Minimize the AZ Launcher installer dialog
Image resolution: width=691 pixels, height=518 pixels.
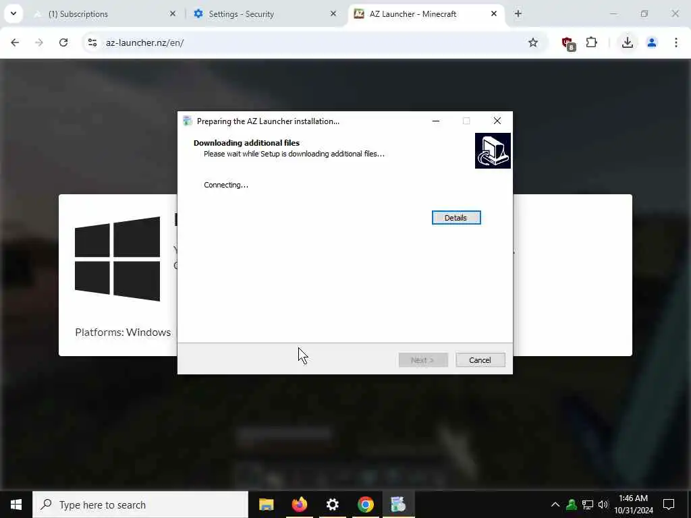436,121
